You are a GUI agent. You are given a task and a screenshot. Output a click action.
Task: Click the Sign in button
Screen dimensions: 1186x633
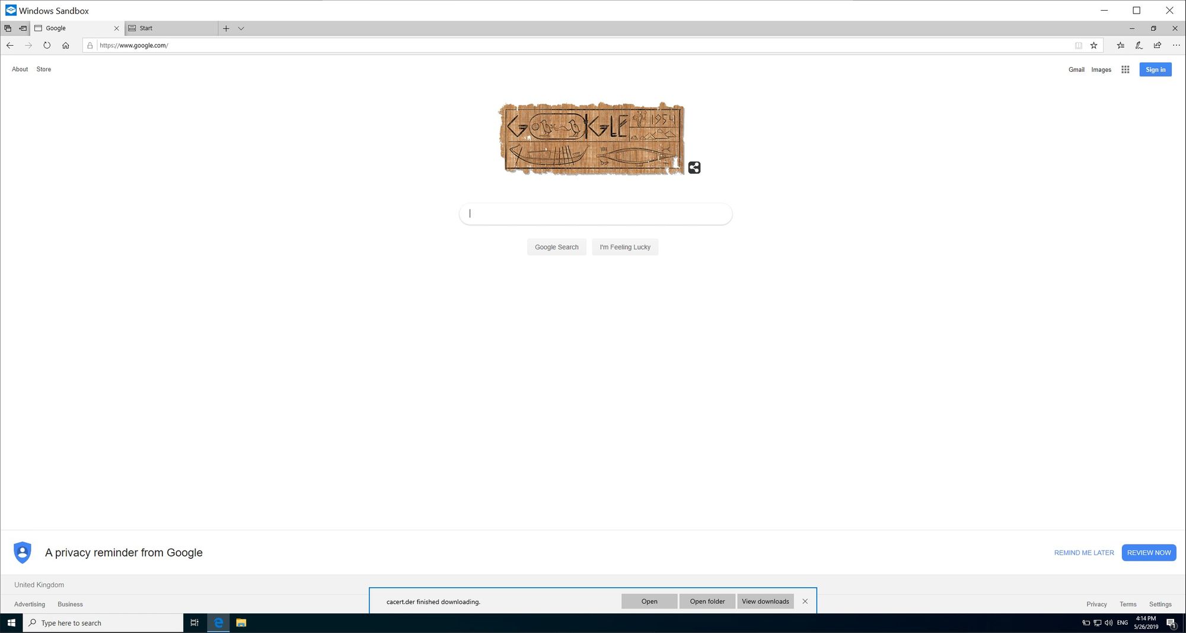click(x=1155, y=69)
